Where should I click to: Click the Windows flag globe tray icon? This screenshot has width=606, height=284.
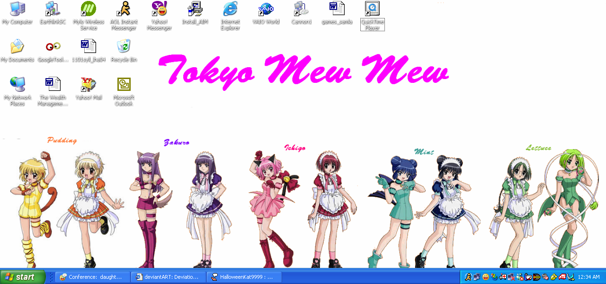coord(494,277)
